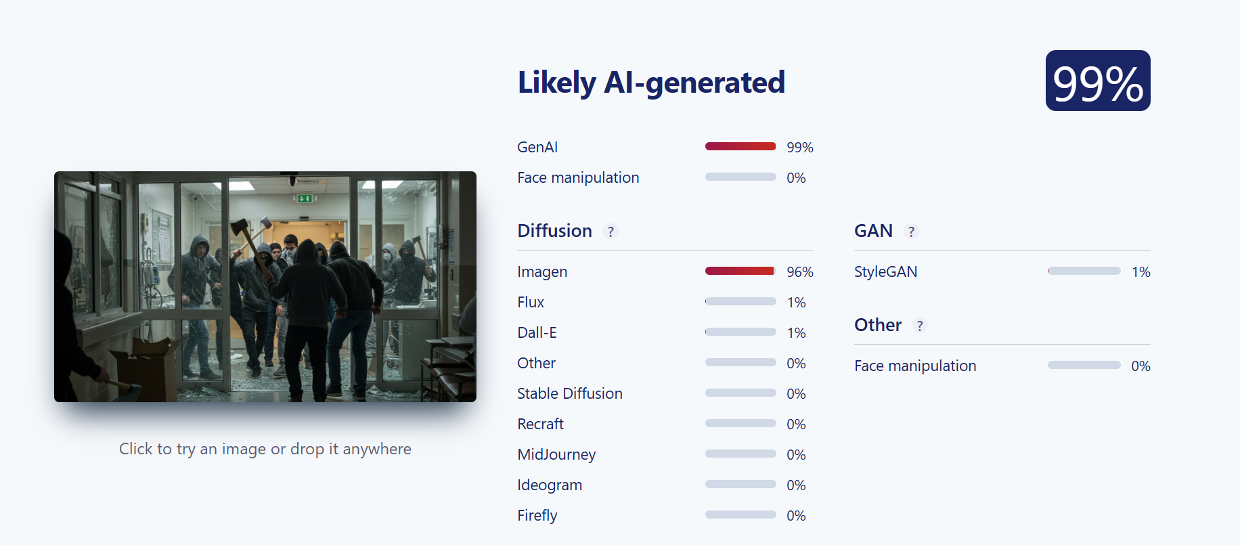Click the 99% score badge
Image resolution: width=1240 pixels, height=545 pixels.
click(1098, 81)
